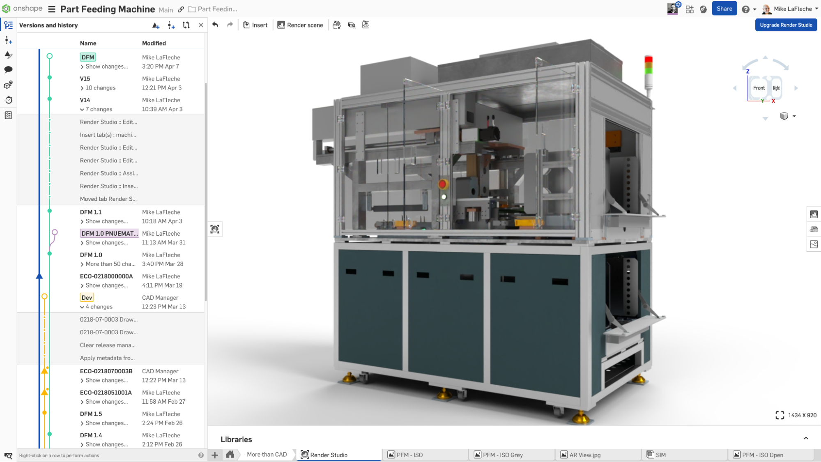The width and height of the screenshot is (821, 462).
Task: Open the action items checklist panel
Action: pos(8,115)
